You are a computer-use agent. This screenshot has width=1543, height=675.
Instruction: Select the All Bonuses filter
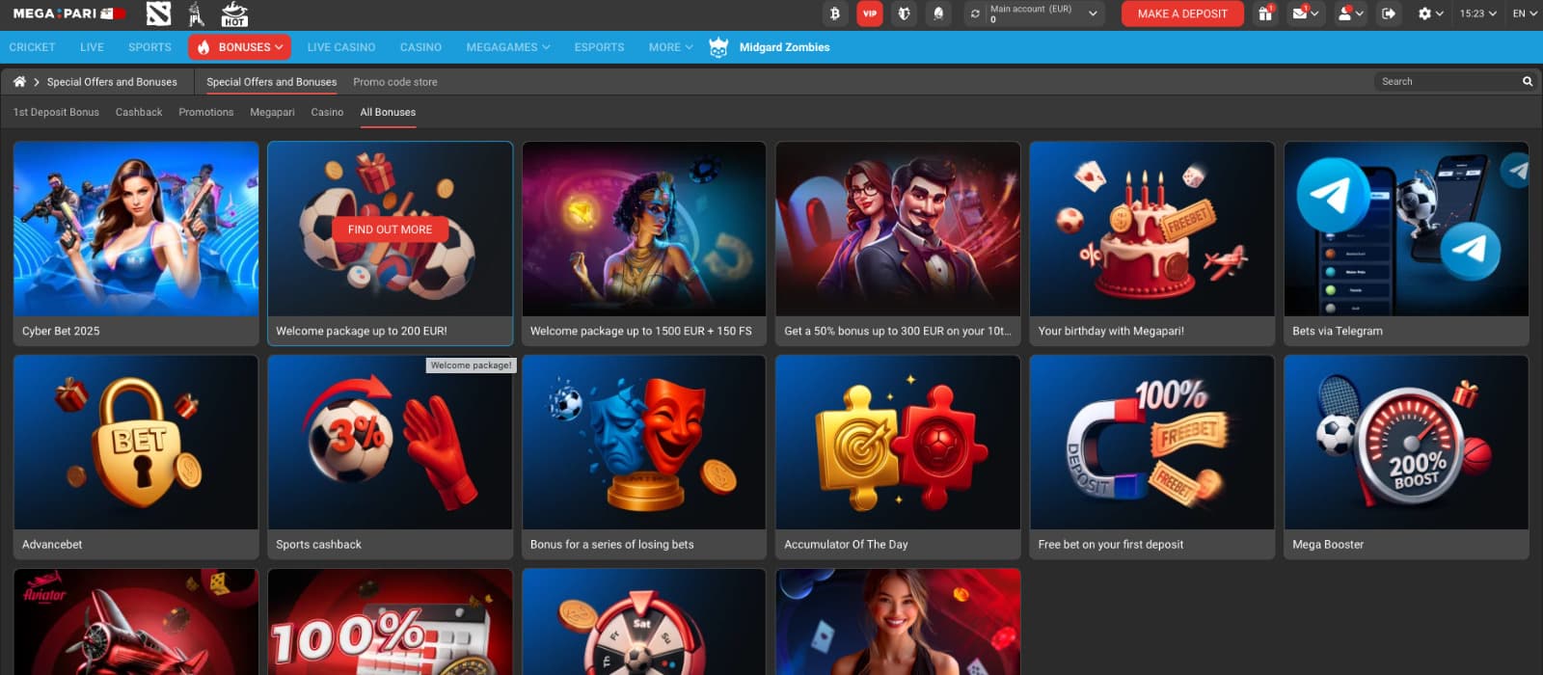coord(388,113)
